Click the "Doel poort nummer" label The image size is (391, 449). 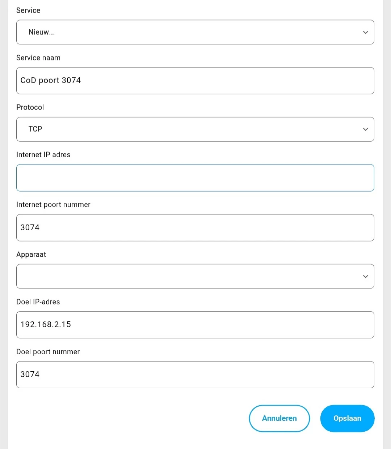coord(48,352)
